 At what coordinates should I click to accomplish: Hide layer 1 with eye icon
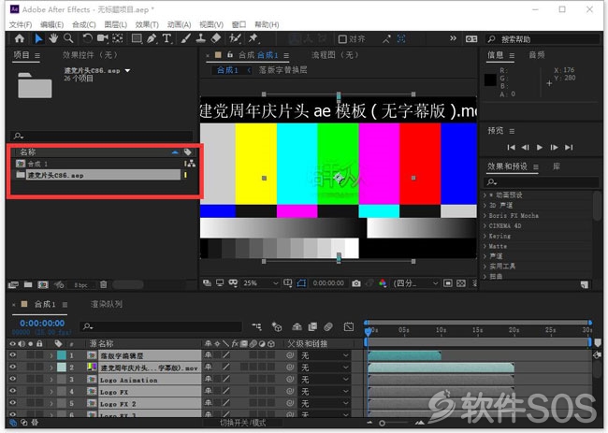tap(13, 355)
